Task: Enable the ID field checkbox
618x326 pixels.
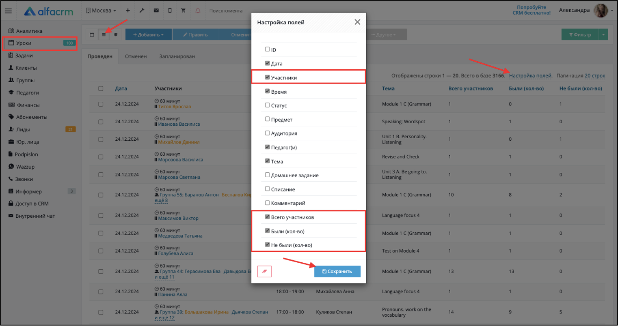Action: 267,49
